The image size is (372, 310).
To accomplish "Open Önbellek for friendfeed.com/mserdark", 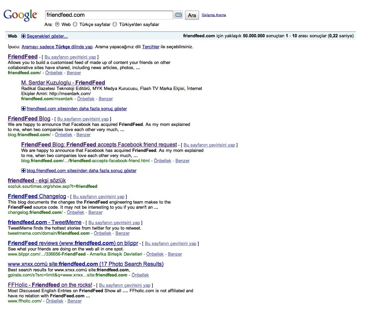I will (86, 99).
